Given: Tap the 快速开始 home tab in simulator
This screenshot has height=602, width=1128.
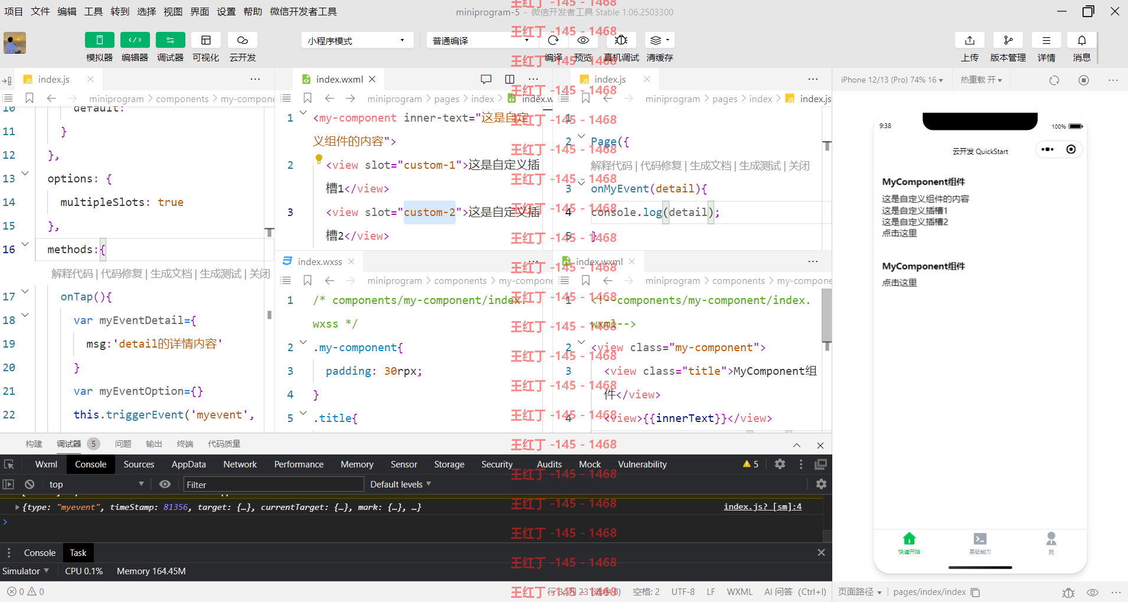Looking at the screenshot, I should [x=909, y=543].
